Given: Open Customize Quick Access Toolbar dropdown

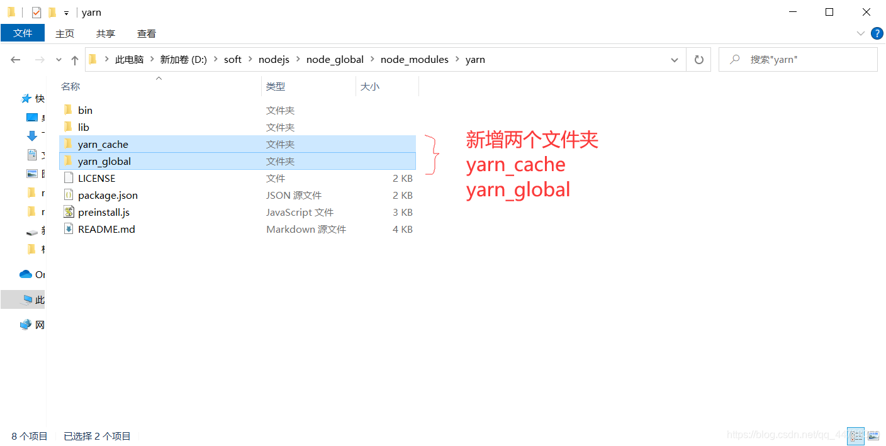Looking at the screenshot, I should point(66,12).
